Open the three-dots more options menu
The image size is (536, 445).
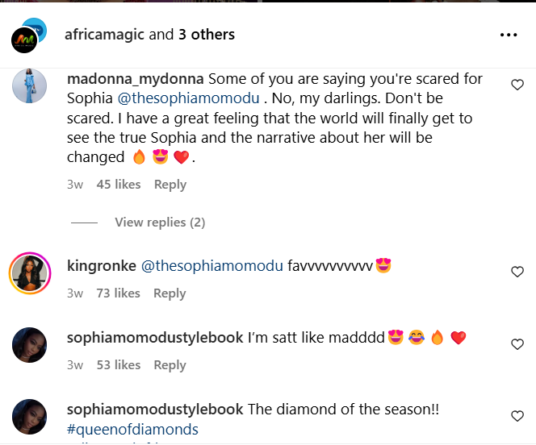[509, 35]
